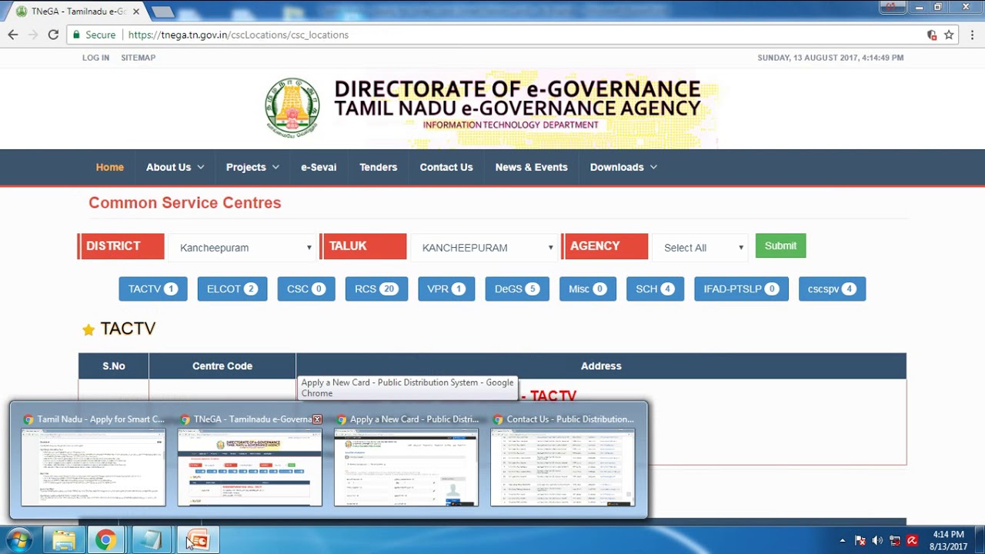Show hidden system tray icons
This screenshot has width=985, height=554.
pyautogui.click(x=842, y=541)
